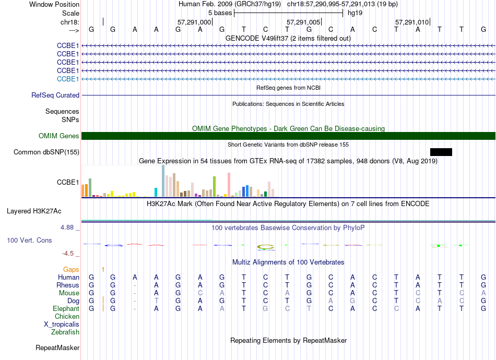The height and width of the screenshot is (360, 496).
Task: Click the 57,291,010 ruler position label
Action: [412, 22]
